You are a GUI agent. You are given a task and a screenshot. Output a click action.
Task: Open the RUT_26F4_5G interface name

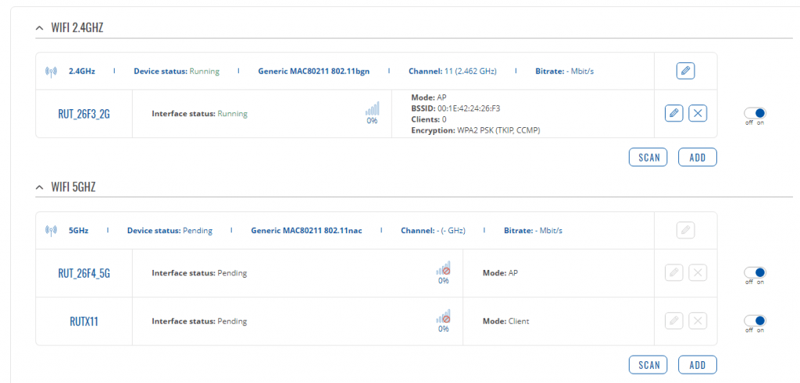[x=84, y=274]
